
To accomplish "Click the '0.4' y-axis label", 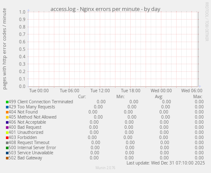I will (x=22, y=57).
